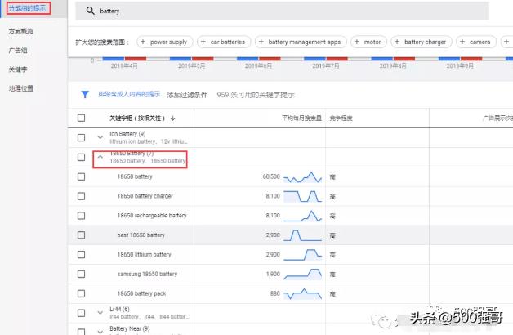The height and width of the screenshot is (335, 513).
Task: Add motor to search scope
Action: pos(368,42)
